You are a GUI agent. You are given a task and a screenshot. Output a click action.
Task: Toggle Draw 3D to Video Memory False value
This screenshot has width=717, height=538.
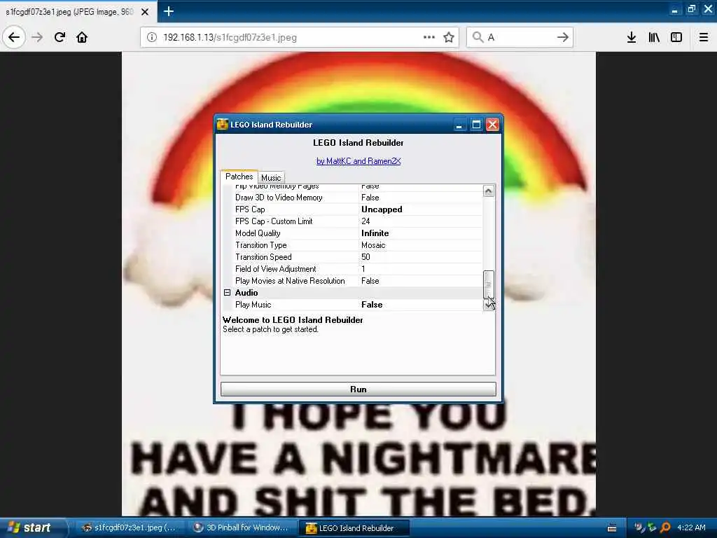370,198
